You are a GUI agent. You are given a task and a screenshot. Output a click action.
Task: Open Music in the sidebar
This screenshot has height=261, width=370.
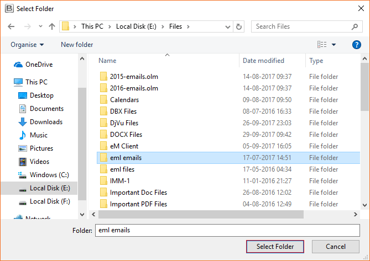33,135
